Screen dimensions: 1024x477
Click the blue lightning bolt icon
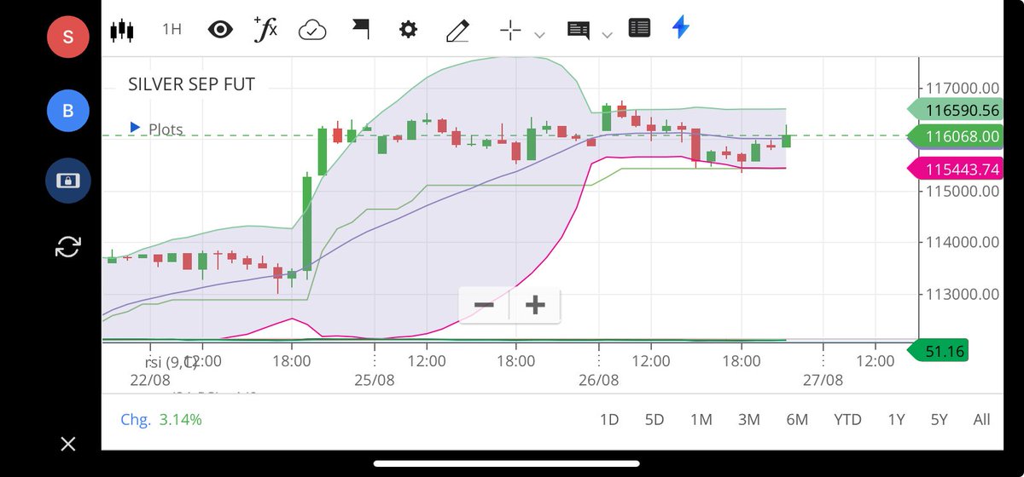pos(680,27)
